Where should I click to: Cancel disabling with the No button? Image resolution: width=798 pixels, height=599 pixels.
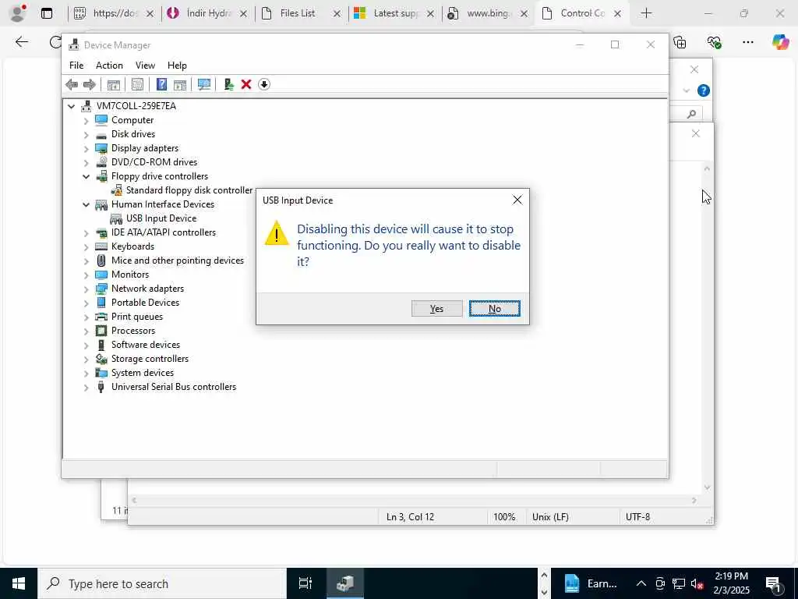point(495,309)
